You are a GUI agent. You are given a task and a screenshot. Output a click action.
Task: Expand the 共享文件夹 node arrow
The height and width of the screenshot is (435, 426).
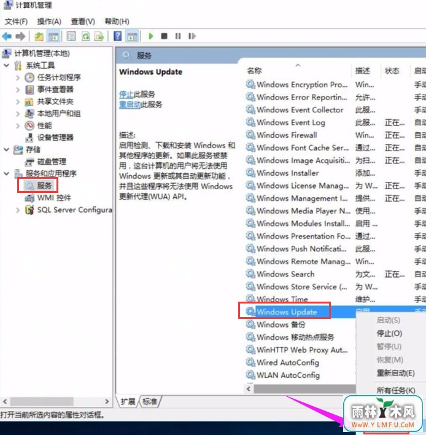[18, 101]
